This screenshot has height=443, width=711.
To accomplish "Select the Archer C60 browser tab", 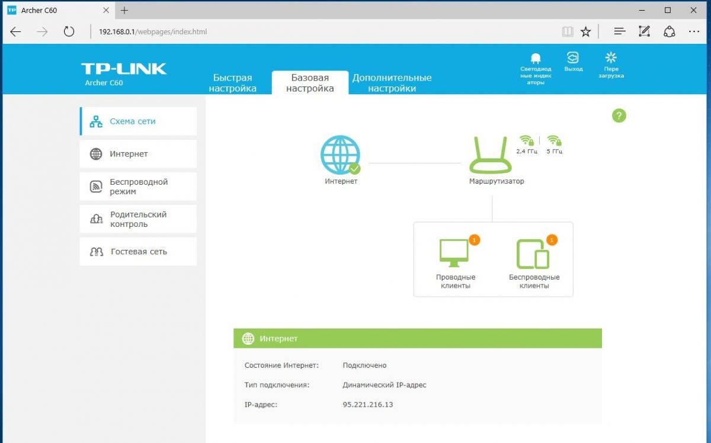I will point(57,11).
